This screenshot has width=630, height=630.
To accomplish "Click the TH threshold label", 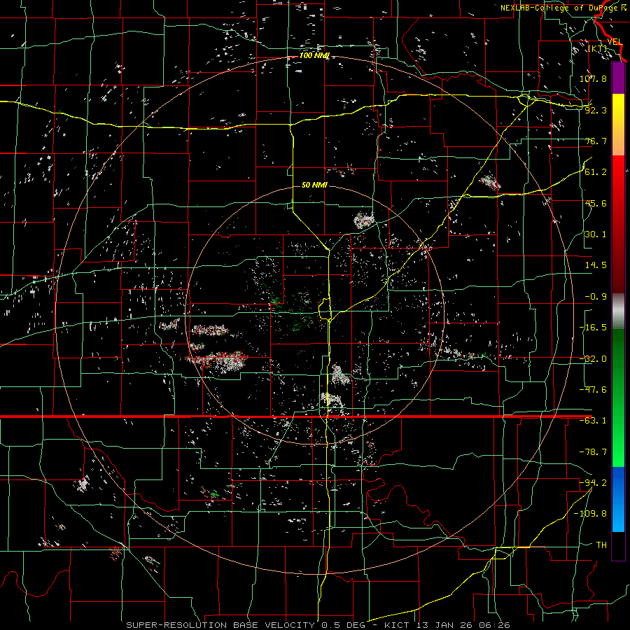I will click(601, 545).
